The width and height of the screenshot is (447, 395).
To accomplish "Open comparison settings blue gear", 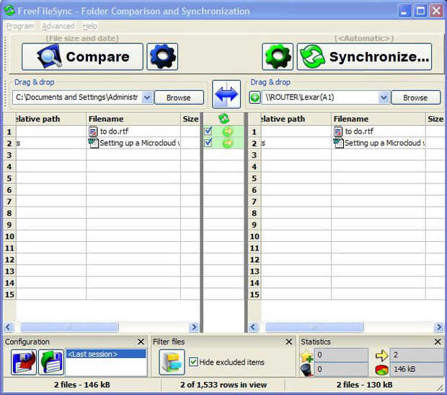I will (x=162, y=56).
